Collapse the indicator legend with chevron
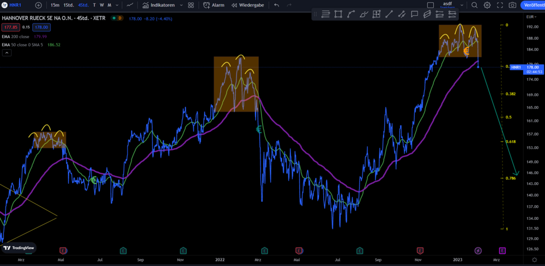545x266 pixels. pos(7,53)
